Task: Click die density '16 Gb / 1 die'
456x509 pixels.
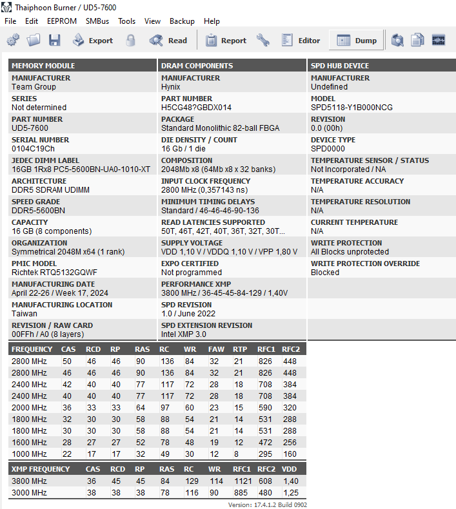Action: click(x=183, y=149)
